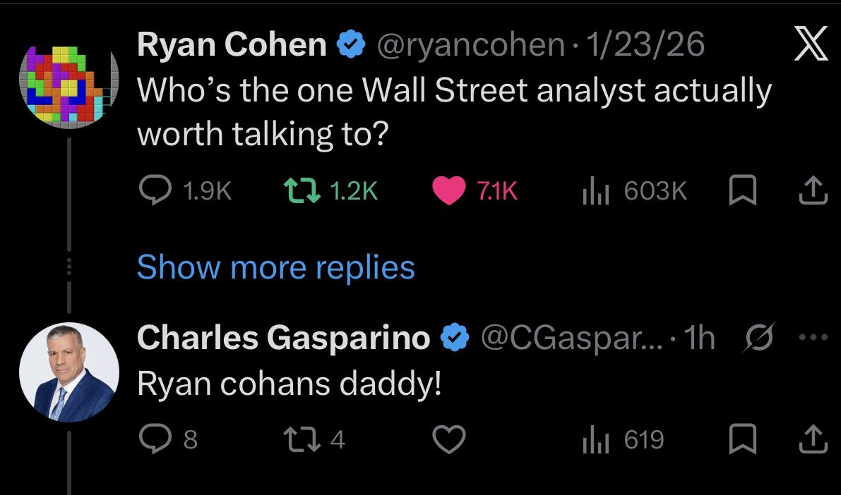Open Charles Gasparino display name link
The width and height of the screenshot is (841, 495).
tap(283, 338)
